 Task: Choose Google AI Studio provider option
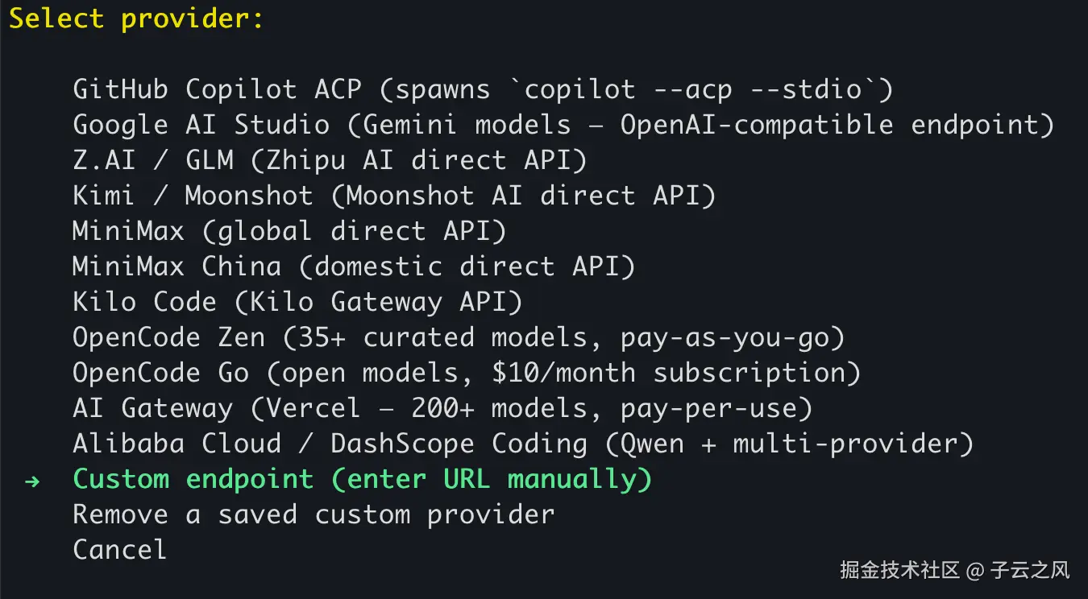pos(563,125)
